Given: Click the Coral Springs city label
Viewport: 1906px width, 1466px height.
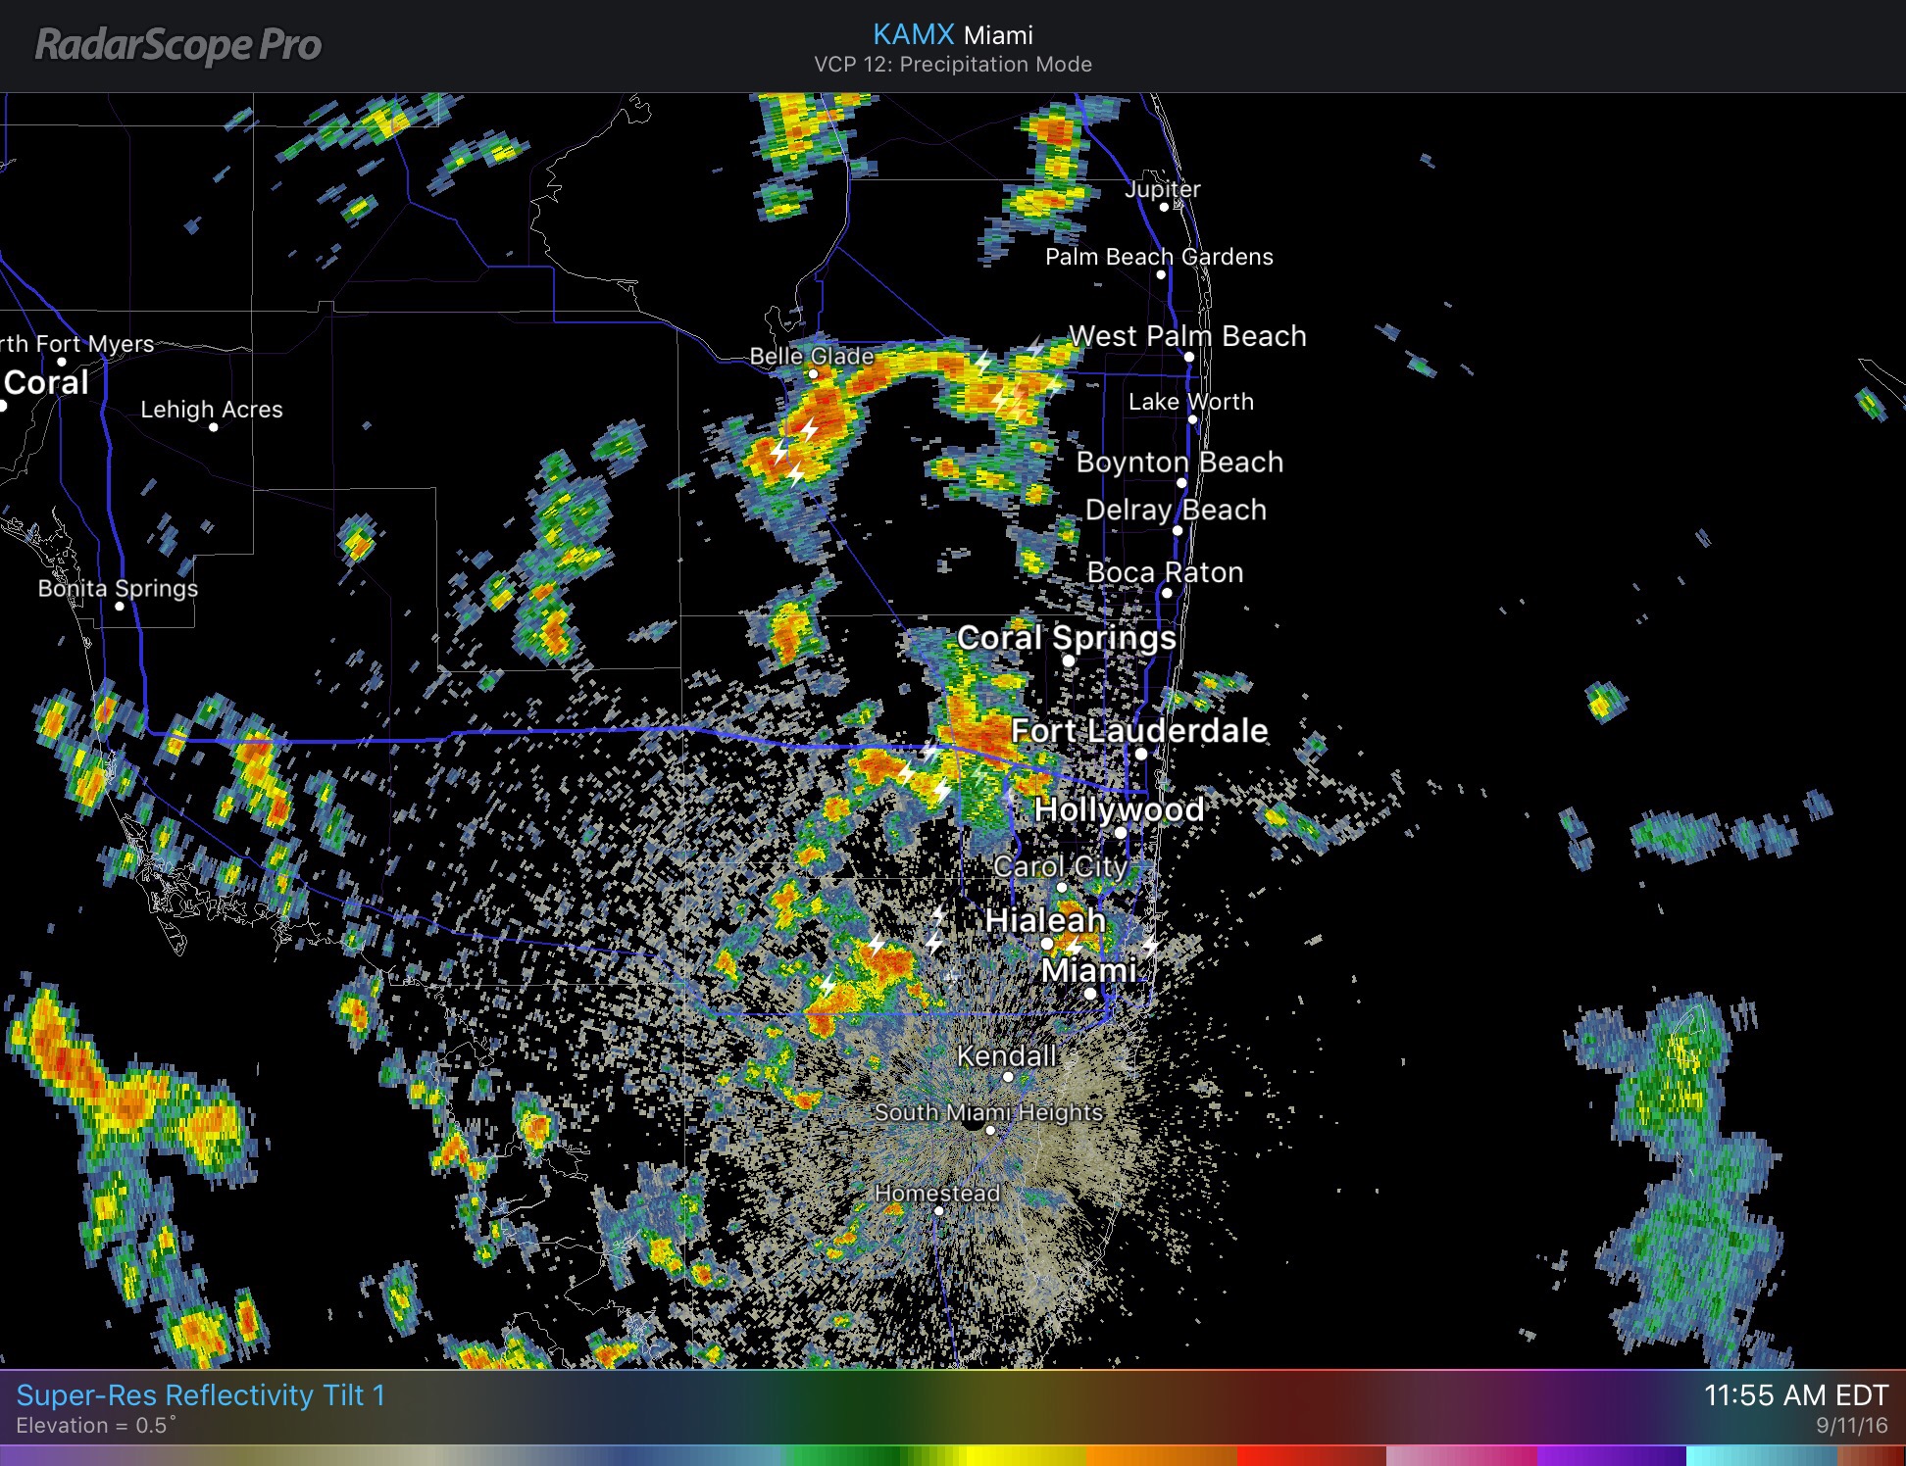Looking at the screenshot, I should point(1066,638).
